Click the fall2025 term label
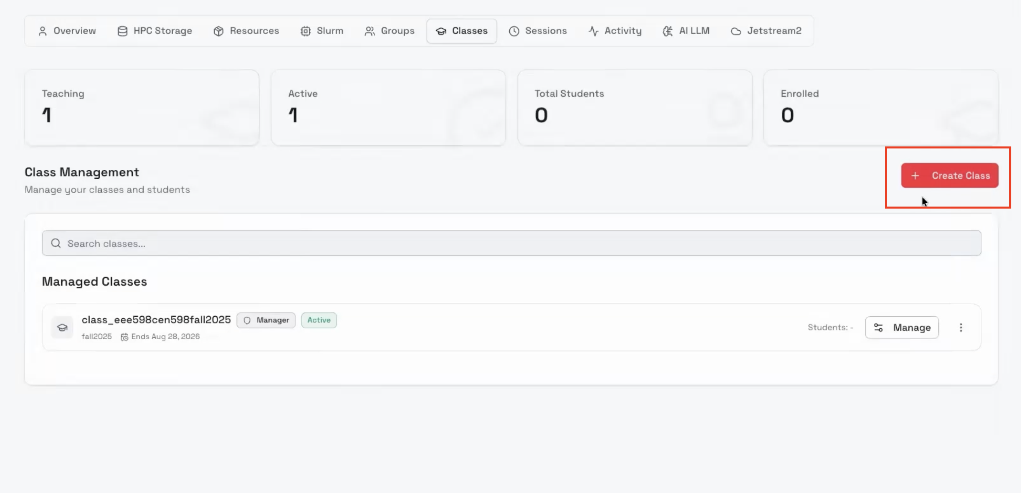Image resolution: width=1021 pixels, height=493 pixels. [96, 337]
